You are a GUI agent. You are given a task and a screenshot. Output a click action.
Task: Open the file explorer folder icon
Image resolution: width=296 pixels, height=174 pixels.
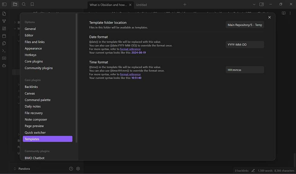point(15,4)
